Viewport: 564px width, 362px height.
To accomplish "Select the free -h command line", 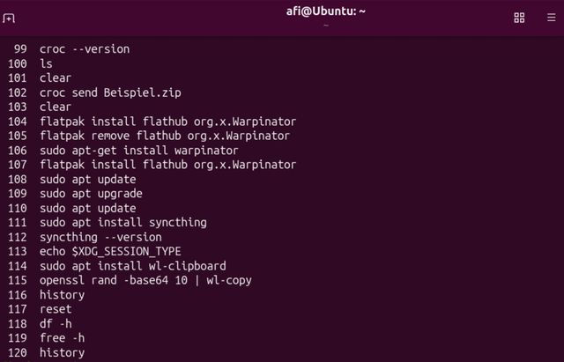I will point(63,338).
